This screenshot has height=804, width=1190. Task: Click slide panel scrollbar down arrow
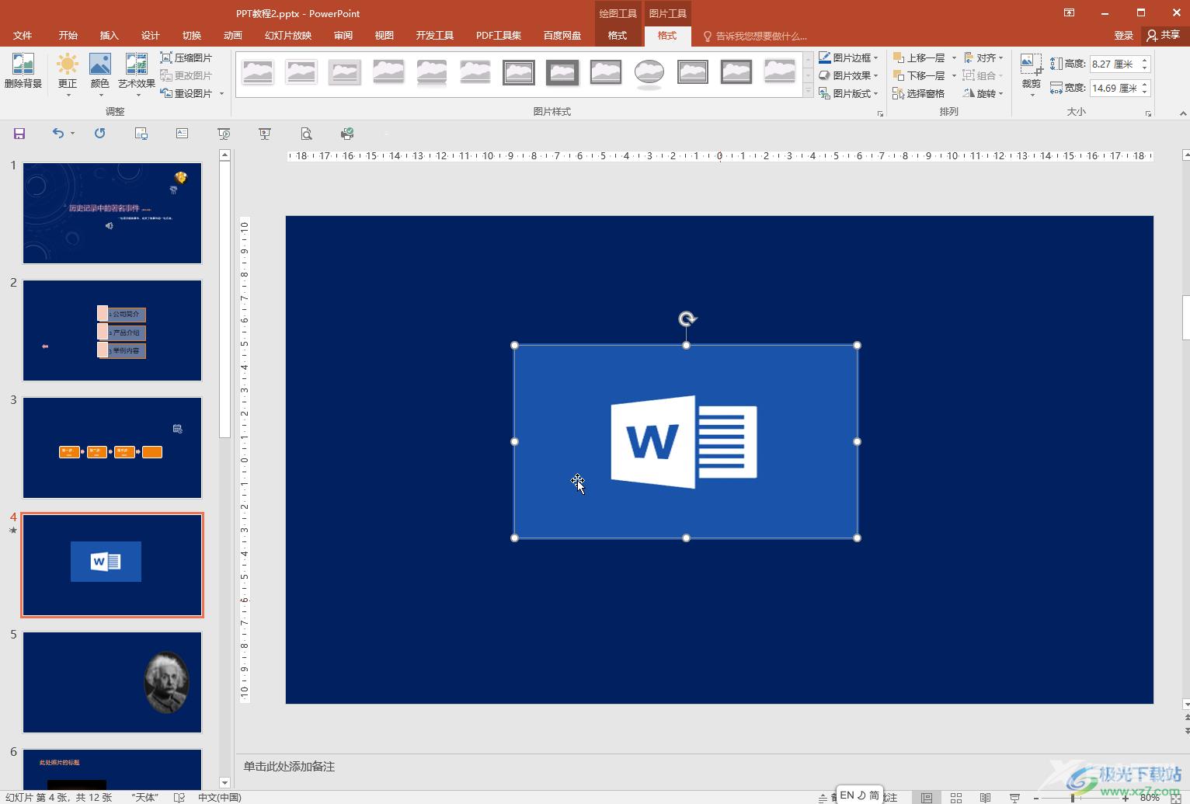point(224,782)
